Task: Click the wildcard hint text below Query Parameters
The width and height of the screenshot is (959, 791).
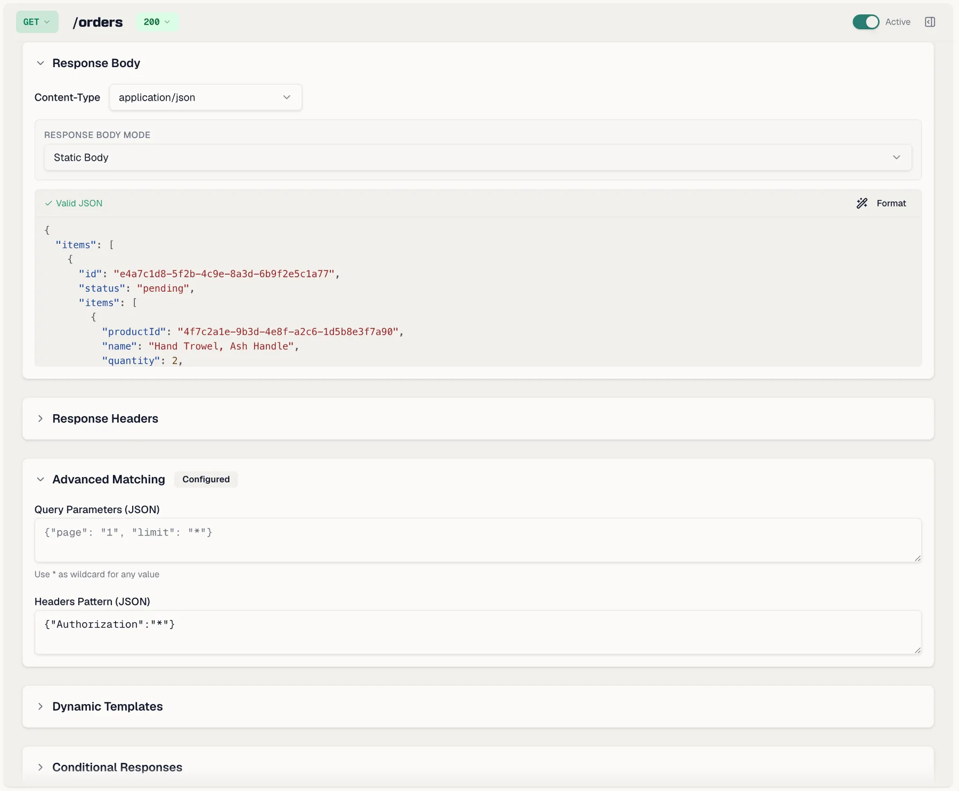Action: (x=97, y=574)
